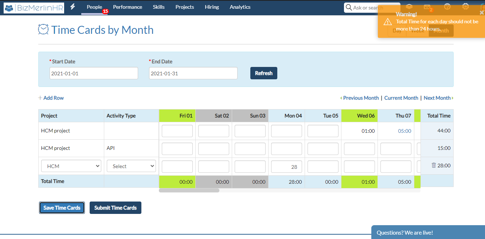Open the Settings gear icon
The image size is (485, 239).
[466, 7]
